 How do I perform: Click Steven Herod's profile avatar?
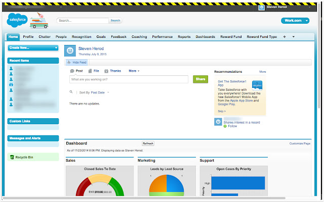pyautogui.click(x=70, y=50)
